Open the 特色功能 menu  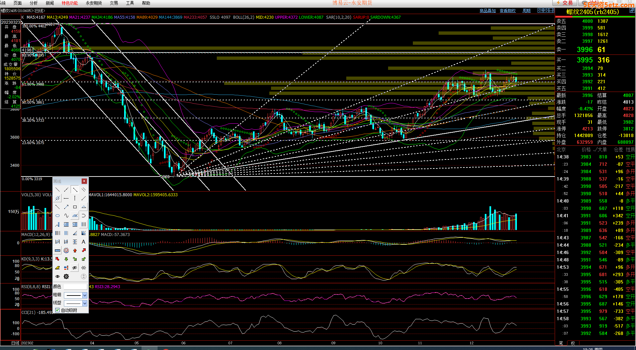pos(70,3)
